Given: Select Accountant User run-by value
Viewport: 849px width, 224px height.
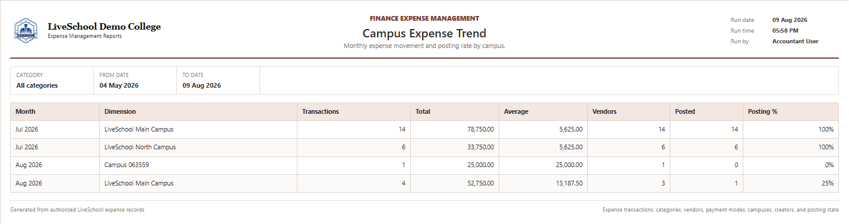Looking at the screenshot, I should [x=795, y=41].
